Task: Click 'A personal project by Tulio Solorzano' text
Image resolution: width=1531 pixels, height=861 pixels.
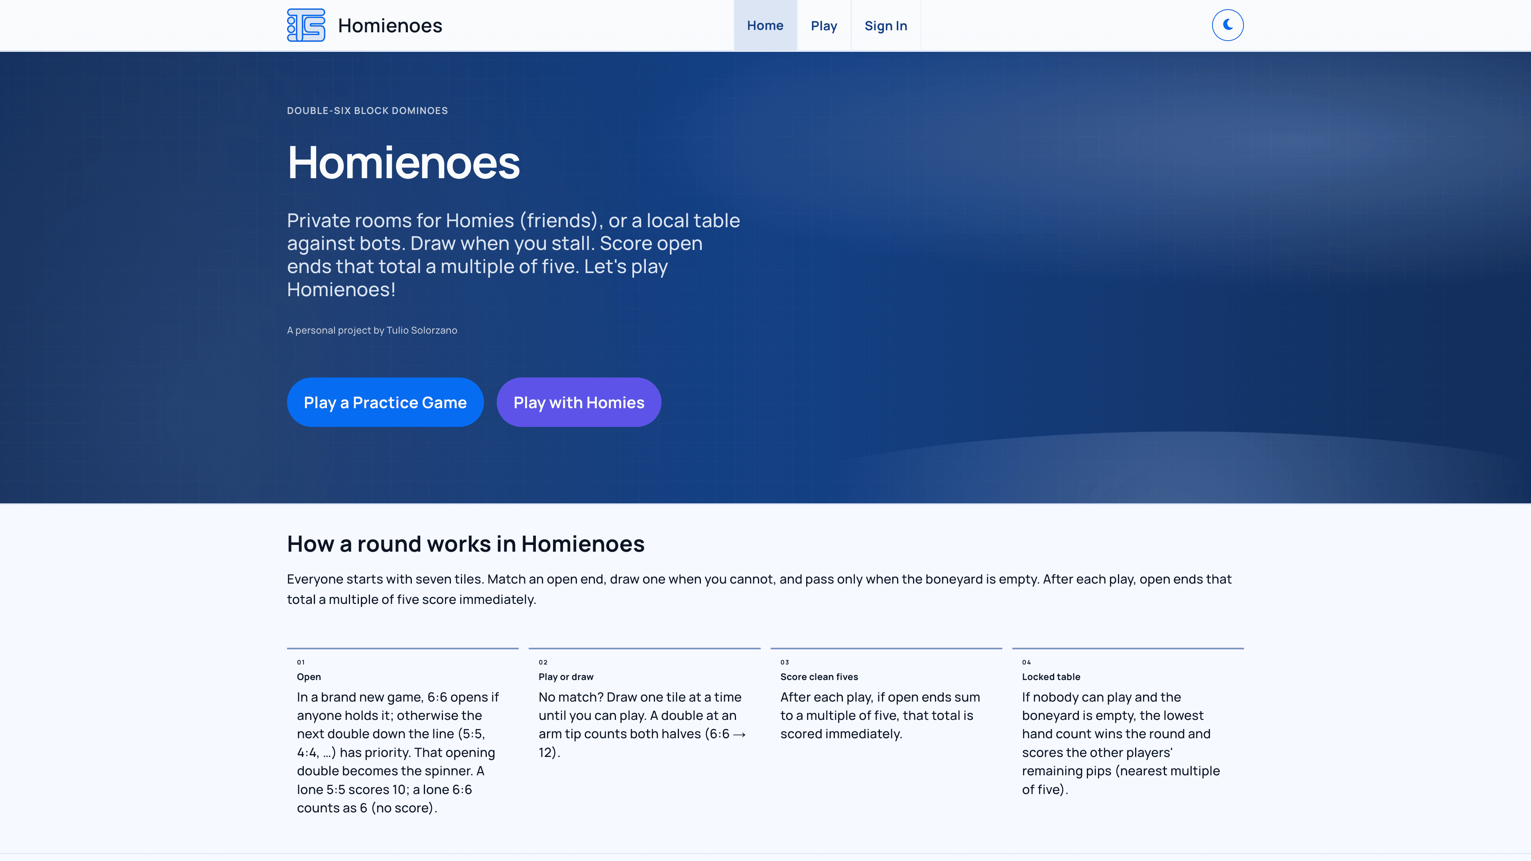Action: click(x=372, y=330)
